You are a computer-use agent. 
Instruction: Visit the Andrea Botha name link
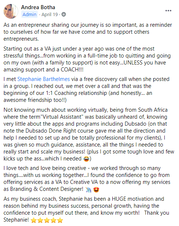point(38,7)
